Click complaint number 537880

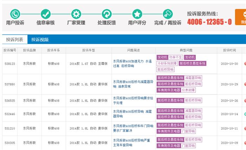pos(10,84)
